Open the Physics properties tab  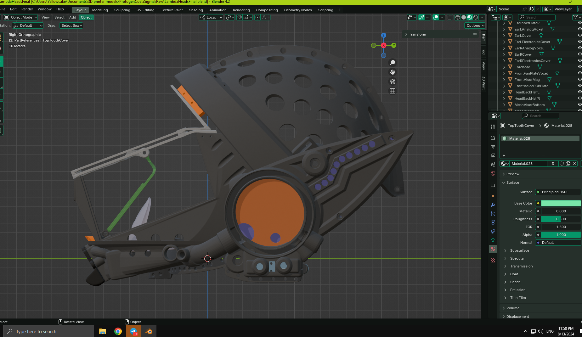click(493, 222)
